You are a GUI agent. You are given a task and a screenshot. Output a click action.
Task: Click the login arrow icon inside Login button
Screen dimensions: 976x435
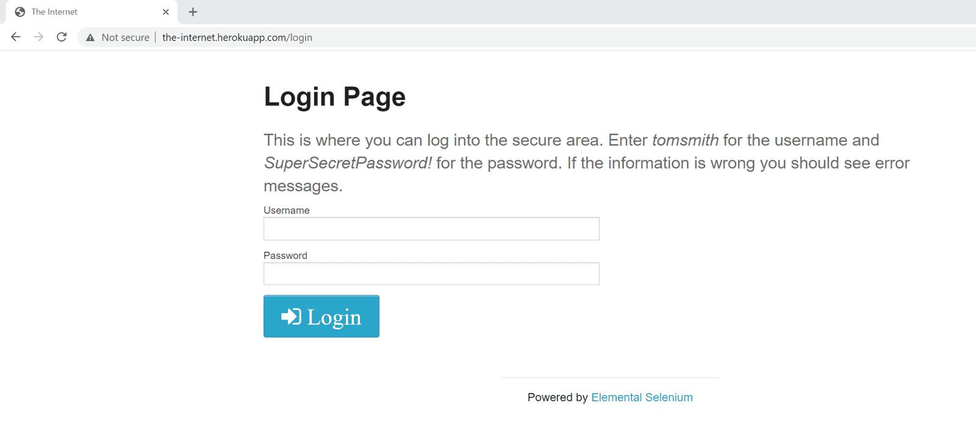click(x=292, y=316)
